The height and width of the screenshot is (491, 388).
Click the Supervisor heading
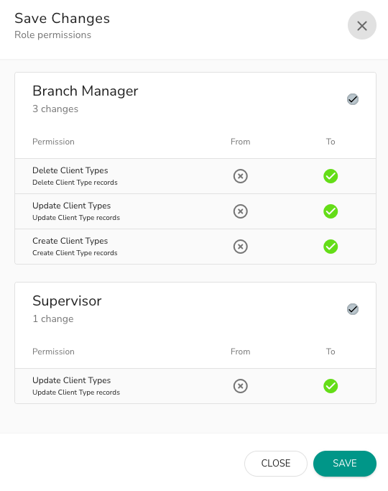click(x=67, y=301)
